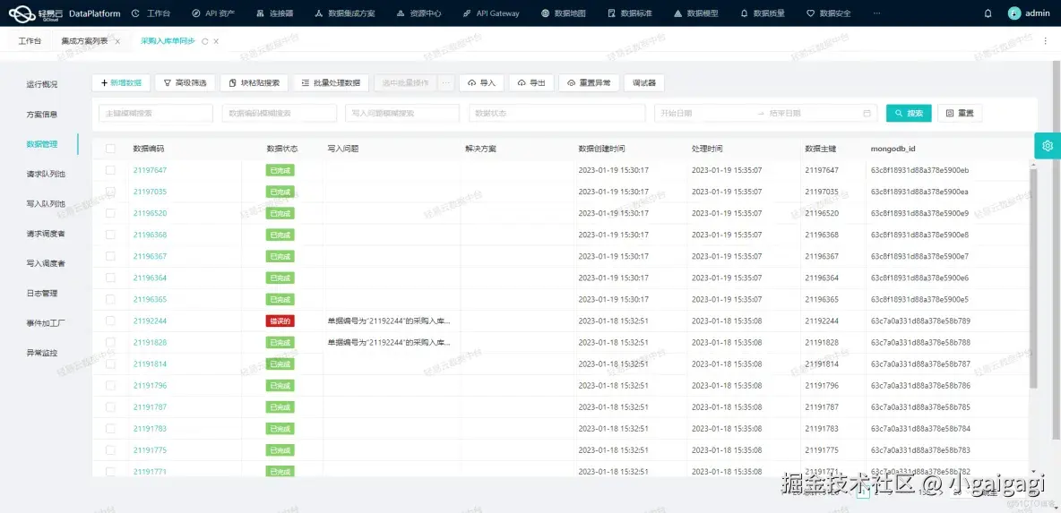Select 日志管理 in left sidebar

coord(42,294)
